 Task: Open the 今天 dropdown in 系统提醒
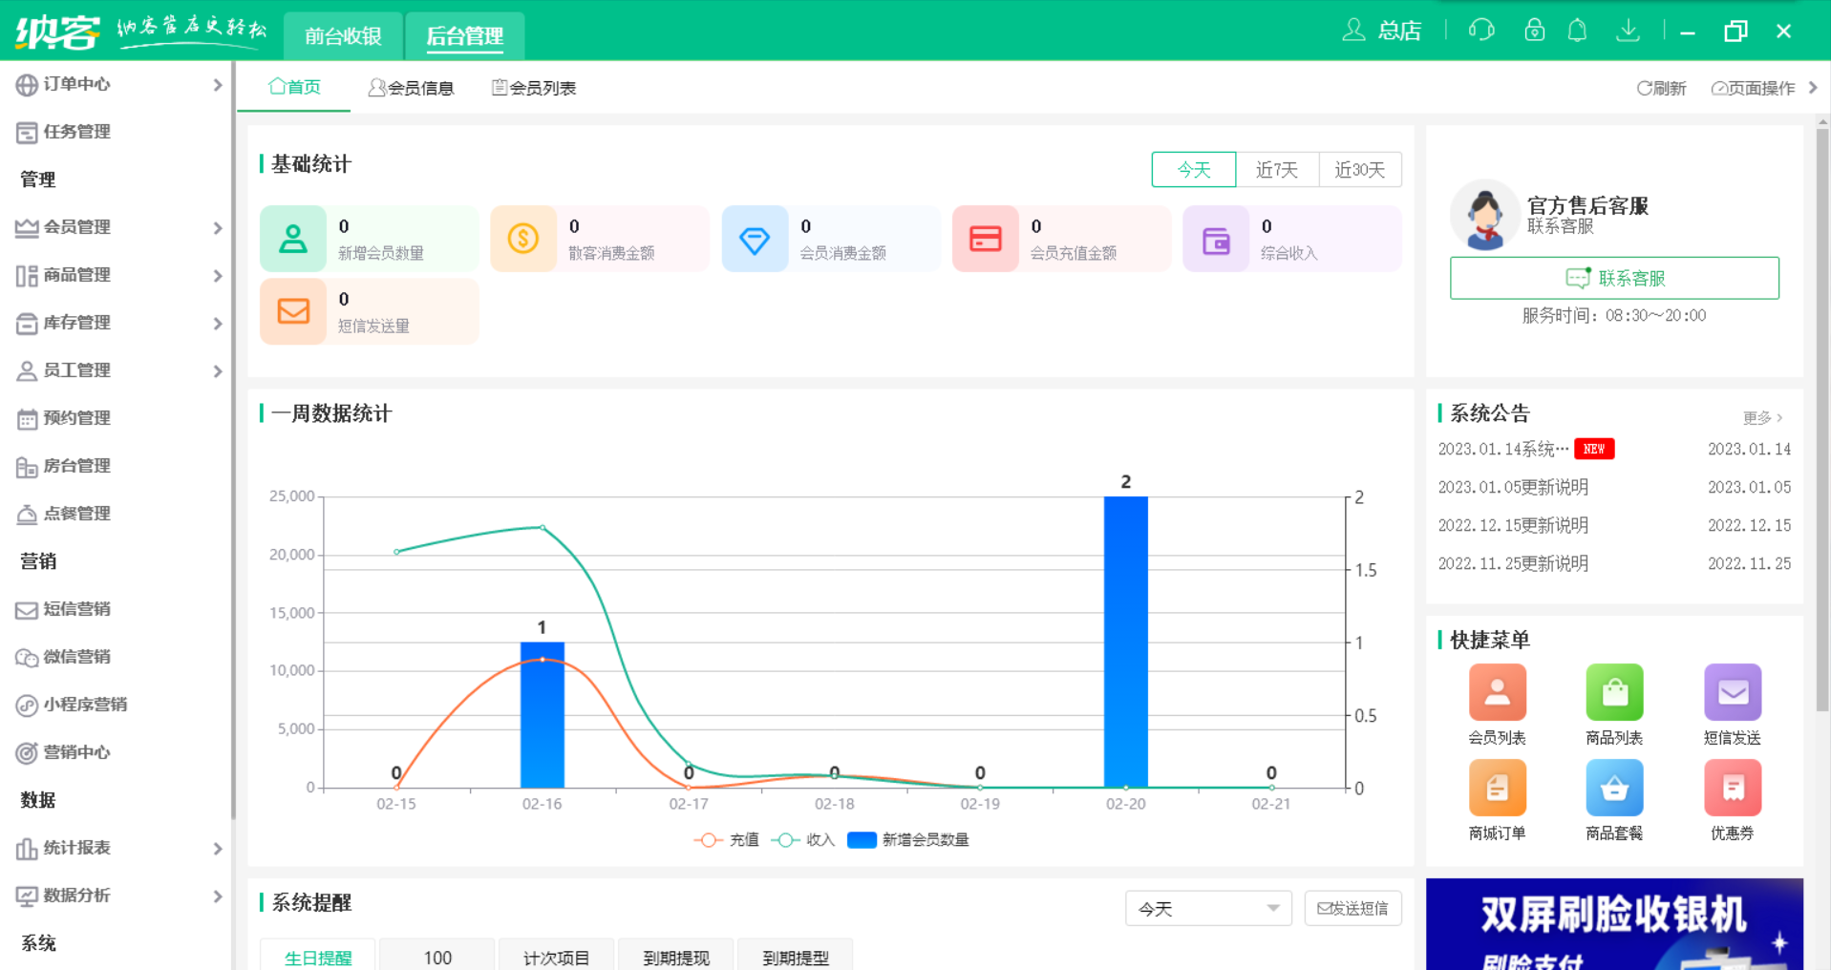(x=1206, y=908)
